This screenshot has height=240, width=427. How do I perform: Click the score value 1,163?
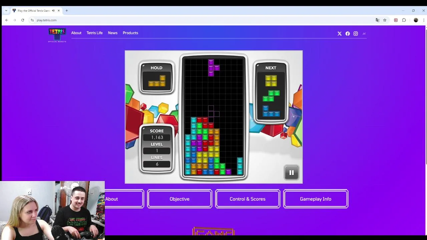click(x=157, y=137)
